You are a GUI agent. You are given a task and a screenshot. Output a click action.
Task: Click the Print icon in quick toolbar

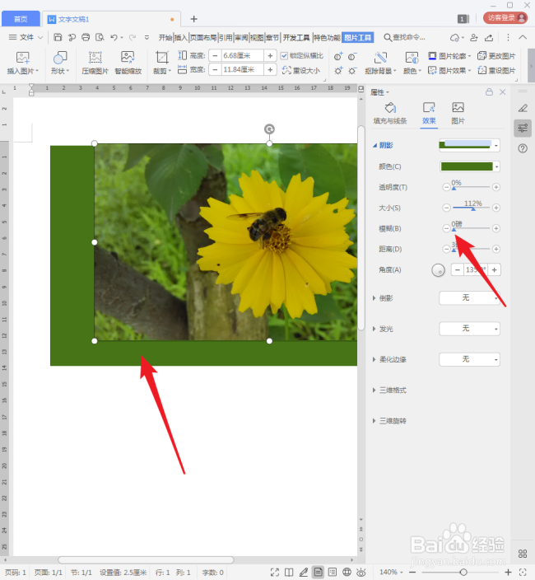86,37
